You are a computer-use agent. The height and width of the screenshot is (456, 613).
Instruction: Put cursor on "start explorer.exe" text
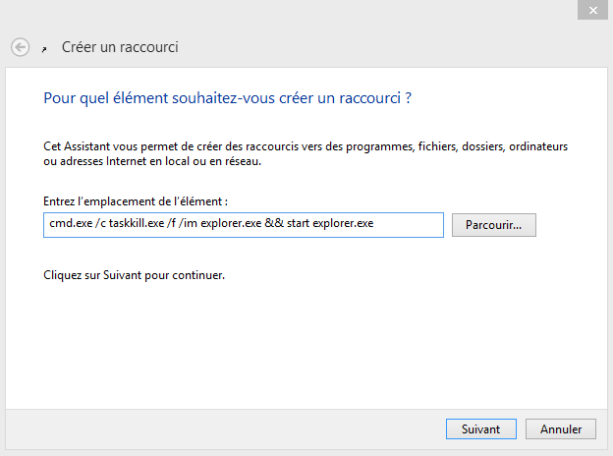(330, 223)
